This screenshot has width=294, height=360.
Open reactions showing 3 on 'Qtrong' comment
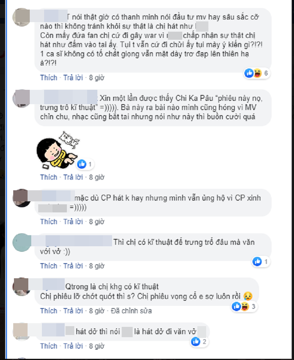(x=244, y=306)
